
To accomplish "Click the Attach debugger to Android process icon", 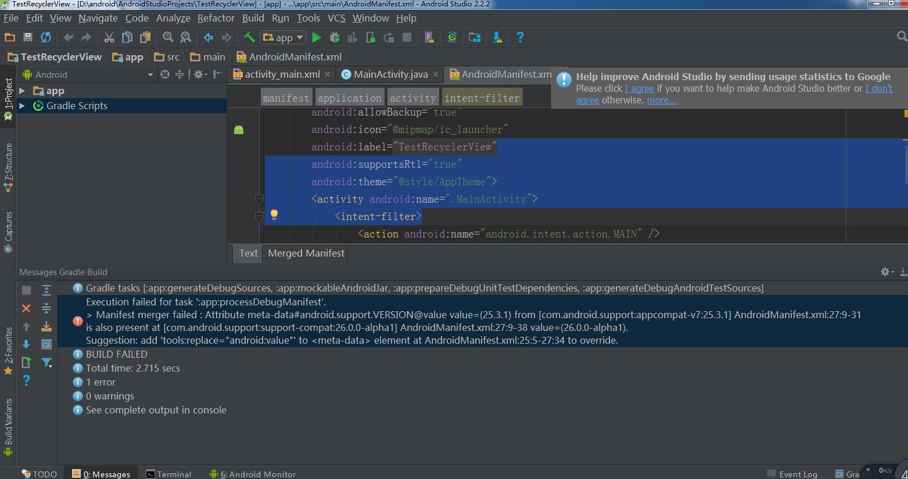I will click(x=371, y=38).
